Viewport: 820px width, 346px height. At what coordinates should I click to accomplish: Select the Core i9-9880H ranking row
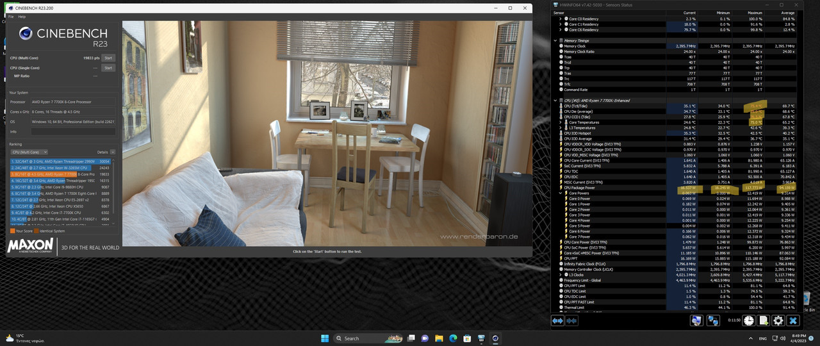[60, 187]
